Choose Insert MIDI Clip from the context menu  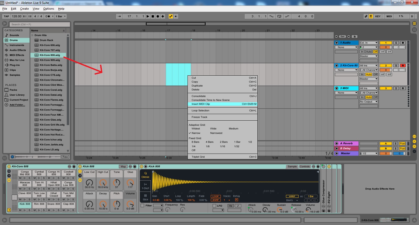click(223, 104)
